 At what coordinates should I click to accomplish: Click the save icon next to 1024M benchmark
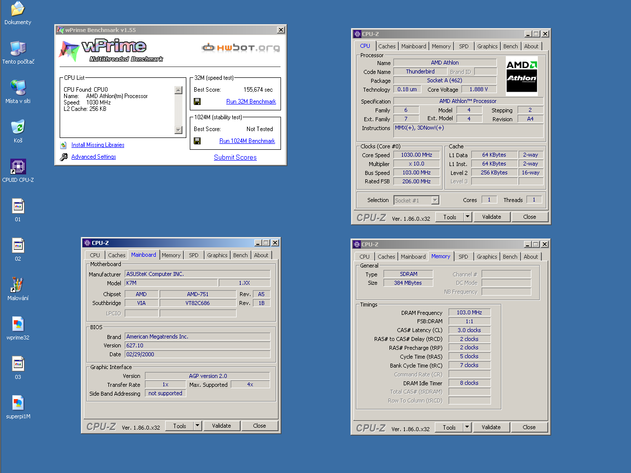tap(197, 141)
